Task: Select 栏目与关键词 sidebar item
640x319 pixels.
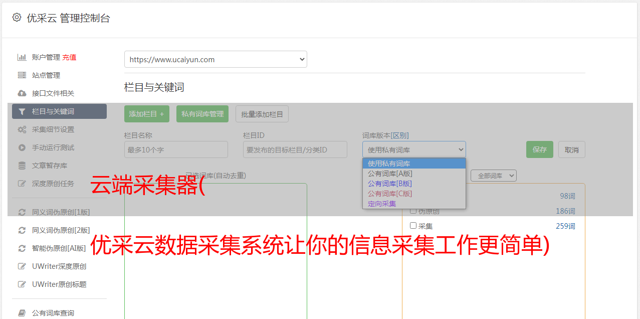Action: pyautogui.click(x=59, y=111)
